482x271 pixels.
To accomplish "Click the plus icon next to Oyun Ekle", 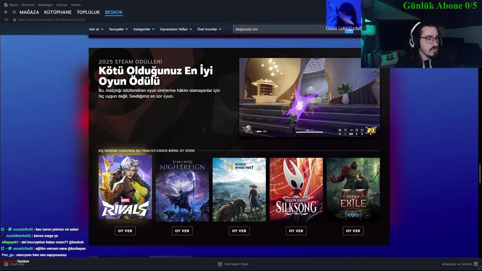I will [6, 264].
